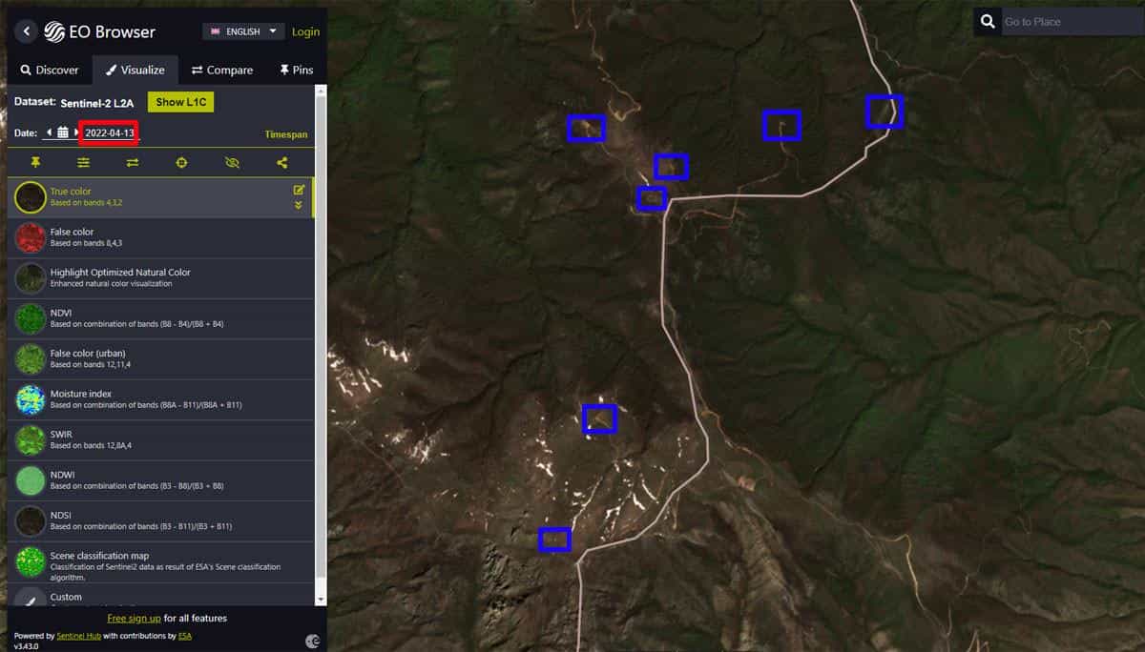
Task: Click the add to compare arrows icon
Action: pyautogui.click(x=133, y=163)
